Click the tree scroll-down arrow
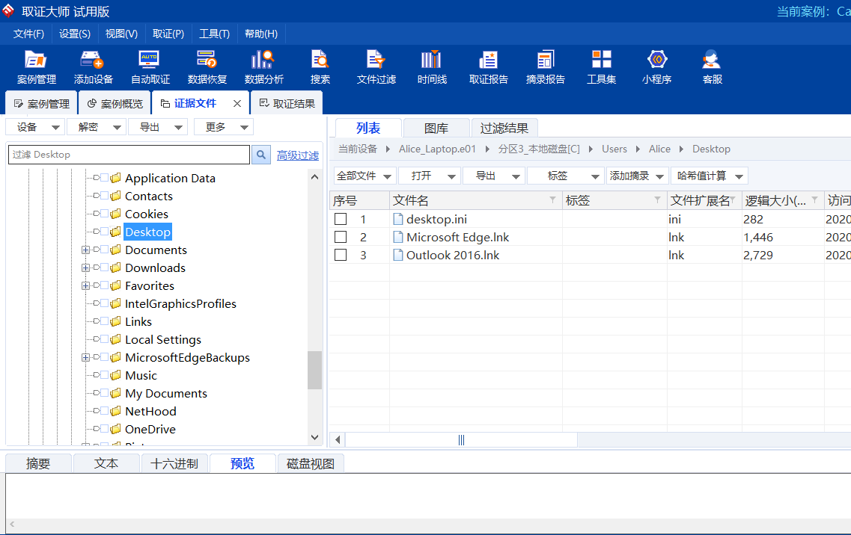The image size is (851, 535). [x=315, y=437]
